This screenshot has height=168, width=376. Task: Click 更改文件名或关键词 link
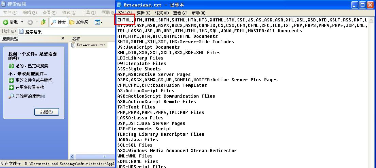click(x=34, y=80)
